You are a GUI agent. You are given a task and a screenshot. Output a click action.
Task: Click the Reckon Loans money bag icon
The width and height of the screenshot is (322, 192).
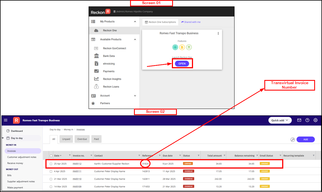point(96,86)
